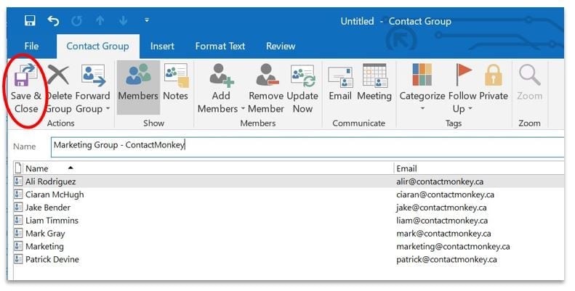Open the Forward Group dropdown
The image size is (575, 291).
click(x=93, y=89)
